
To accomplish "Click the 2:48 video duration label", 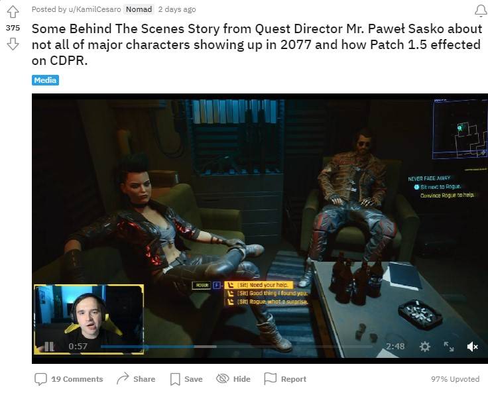I will [395, 346].
